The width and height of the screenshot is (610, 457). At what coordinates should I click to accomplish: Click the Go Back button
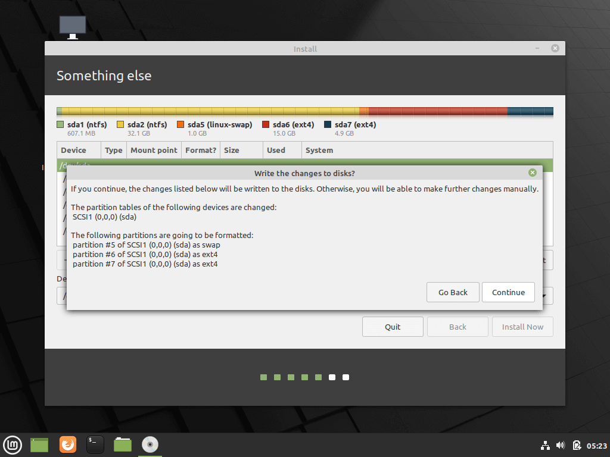click(x=453, y=292)
